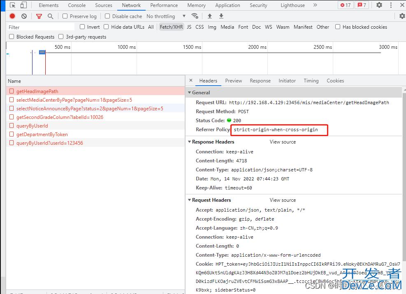Viewport: 406px width, 294px height.
Task: Filter requests by CSS type
Action: click(x=200, y=27)
